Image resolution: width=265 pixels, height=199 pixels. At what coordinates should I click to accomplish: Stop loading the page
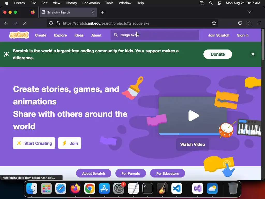click(25, 23)
